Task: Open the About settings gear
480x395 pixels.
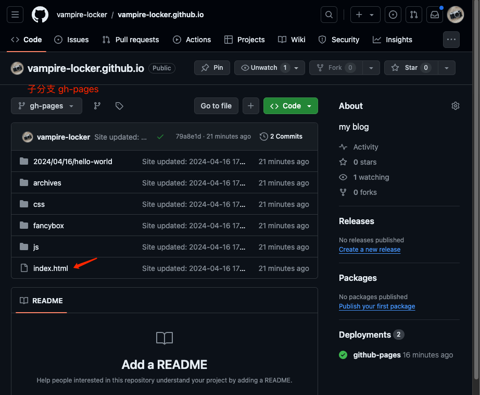Action: tap(455, 106)
